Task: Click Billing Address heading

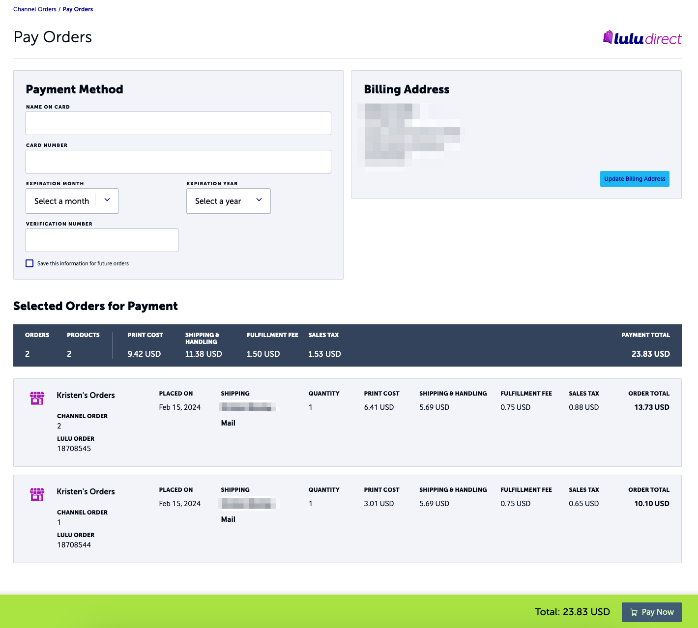Action: (407, 89)
